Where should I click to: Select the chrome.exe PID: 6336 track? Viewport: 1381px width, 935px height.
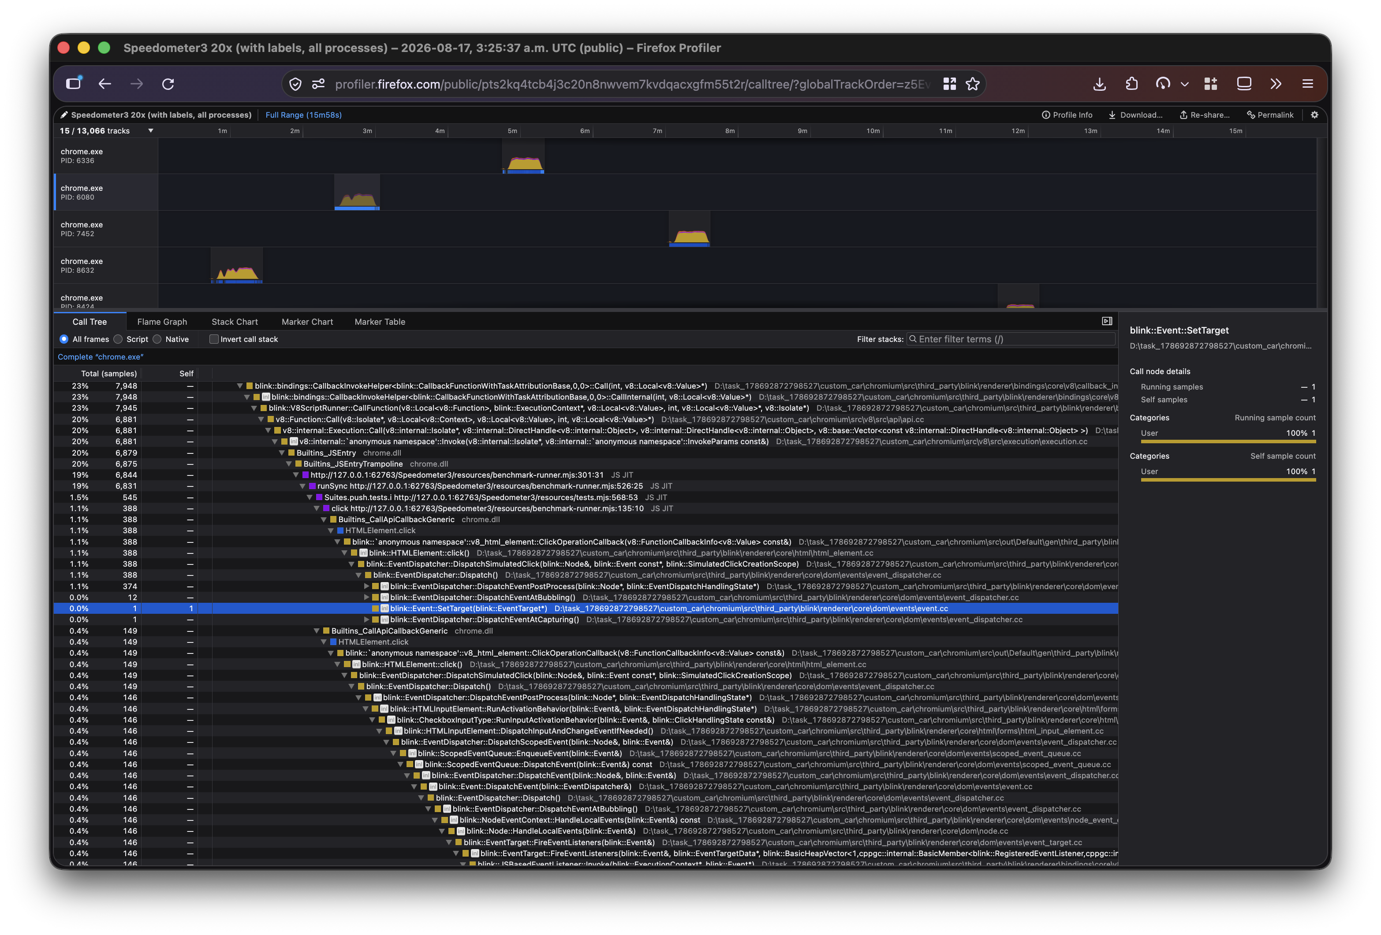point(106,156)
